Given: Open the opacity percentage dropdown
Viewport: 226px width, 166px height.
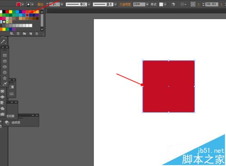Looking at the screenshot, I should [147, 5].
